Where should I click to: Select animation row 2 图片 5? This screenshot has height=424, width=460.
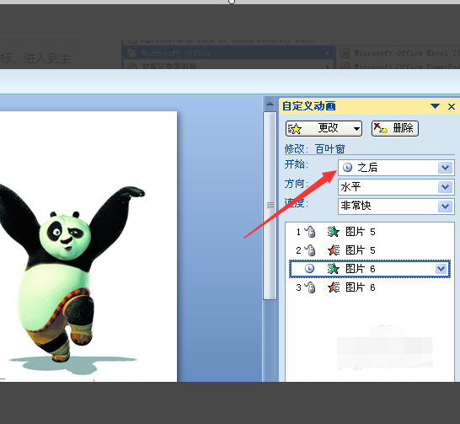[x=370, y=250]
